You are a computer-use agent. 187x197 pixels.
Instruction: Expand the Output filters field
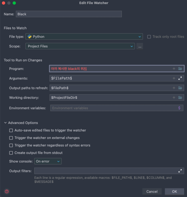click(x=180, y=171)
